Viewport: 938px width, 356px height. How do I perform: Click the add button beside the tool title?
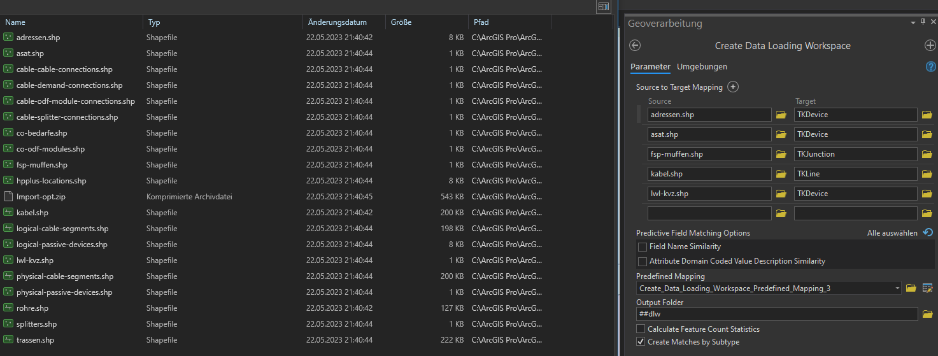[930, 45]
